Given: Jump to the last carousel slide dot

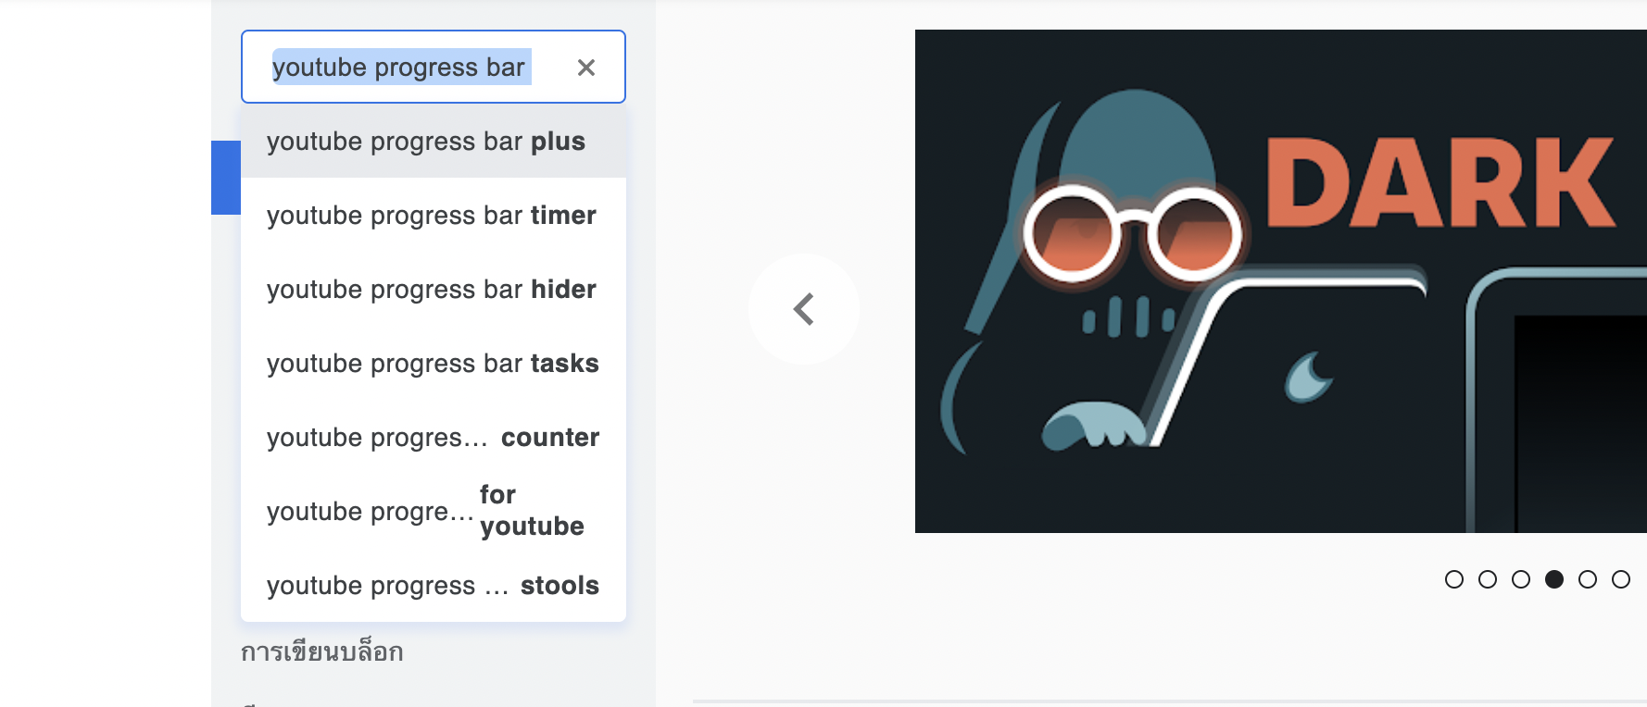Looking at the screenshot, I should 1621,579.
